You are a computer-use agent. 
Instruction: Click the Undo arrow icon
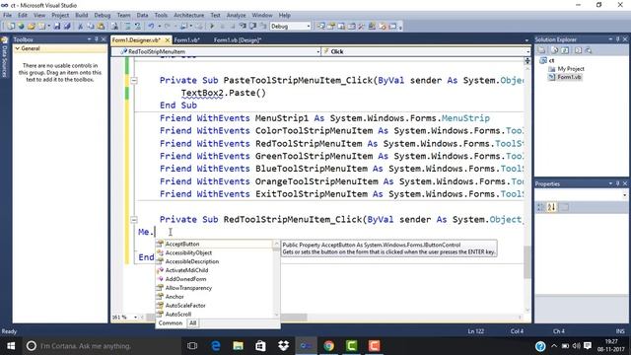pyautogui.click(x=151, y=27)
